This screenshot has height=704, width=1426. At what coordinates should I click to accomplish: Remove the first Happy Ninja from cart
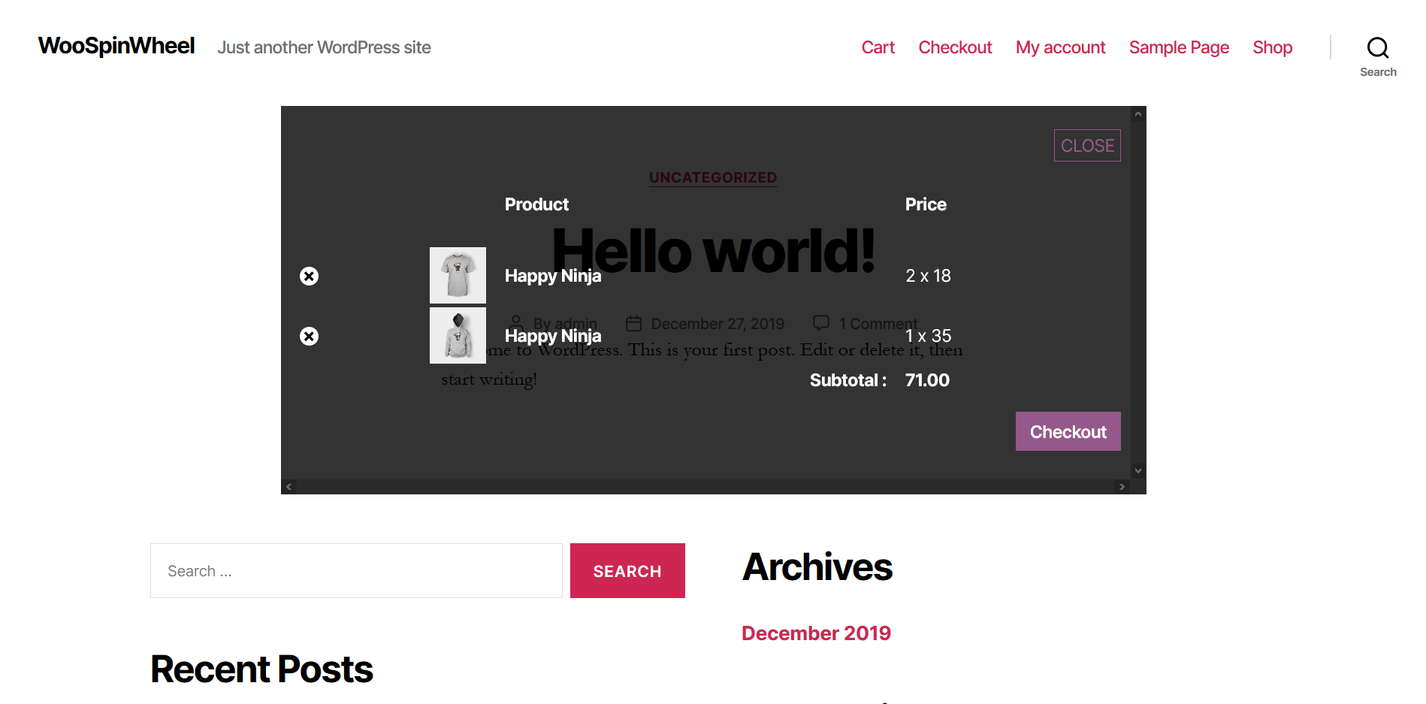coord(309,276)
